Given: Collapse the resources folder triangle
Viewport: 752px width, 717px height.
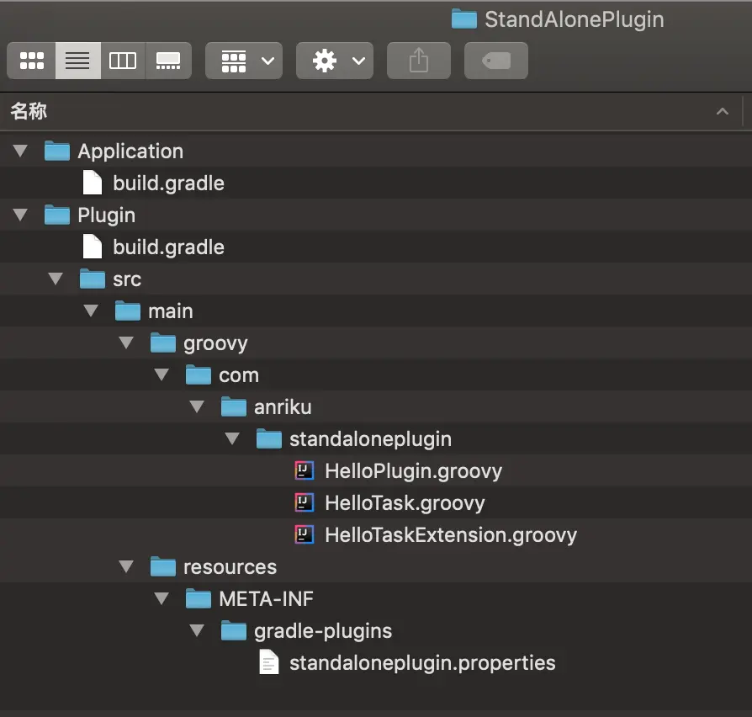Looking at the screenshot, I should coord(126,566).
